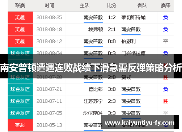Click the score 3:0

pyautogui.click(x=112, y=89)
